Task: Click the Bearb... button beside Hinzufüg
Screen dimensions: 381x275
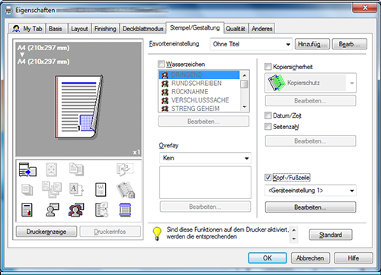Action: tap(350, 44)
